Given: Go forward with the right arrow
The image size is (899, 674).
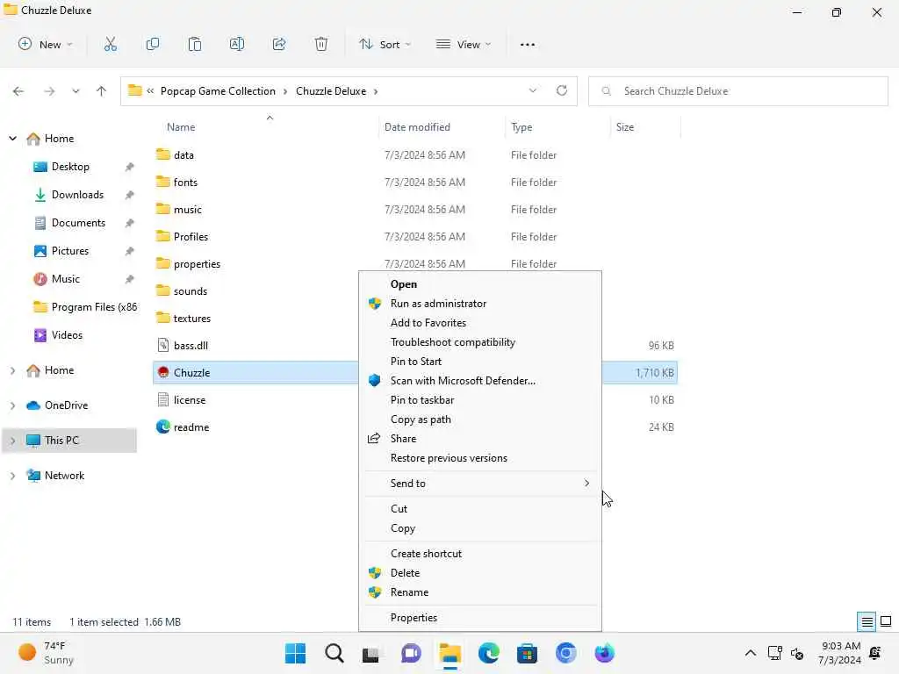Looking at the screenshot, I should point(49,91).
